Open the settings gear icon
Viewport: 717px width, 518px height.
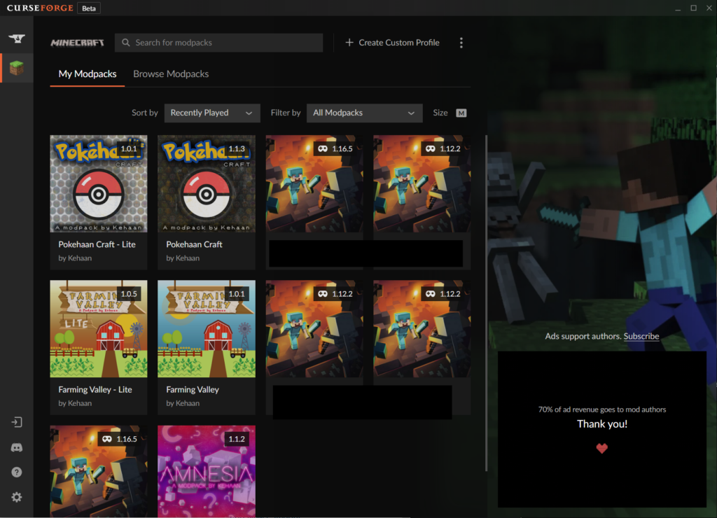[x=17, y=497]
